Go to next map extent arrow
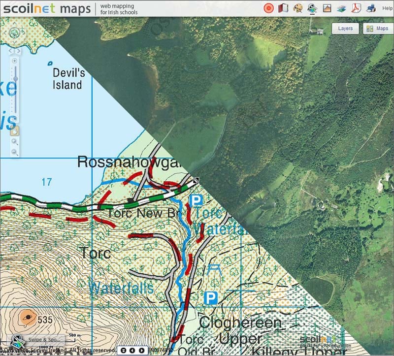Screen dimensions: 394x356 click(141, 350)
